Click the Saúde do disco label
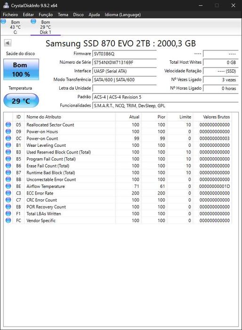Image resolution: width=242 pixels, height=330 pixels. (x=20, y=53)
